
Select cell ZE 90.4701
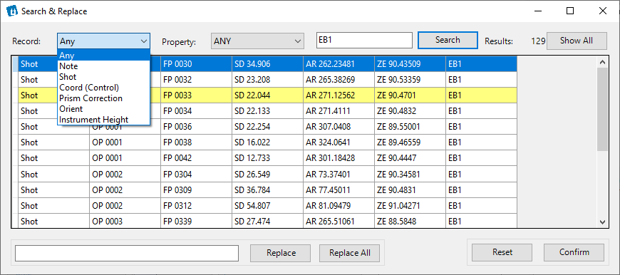(x=410, y=95)
